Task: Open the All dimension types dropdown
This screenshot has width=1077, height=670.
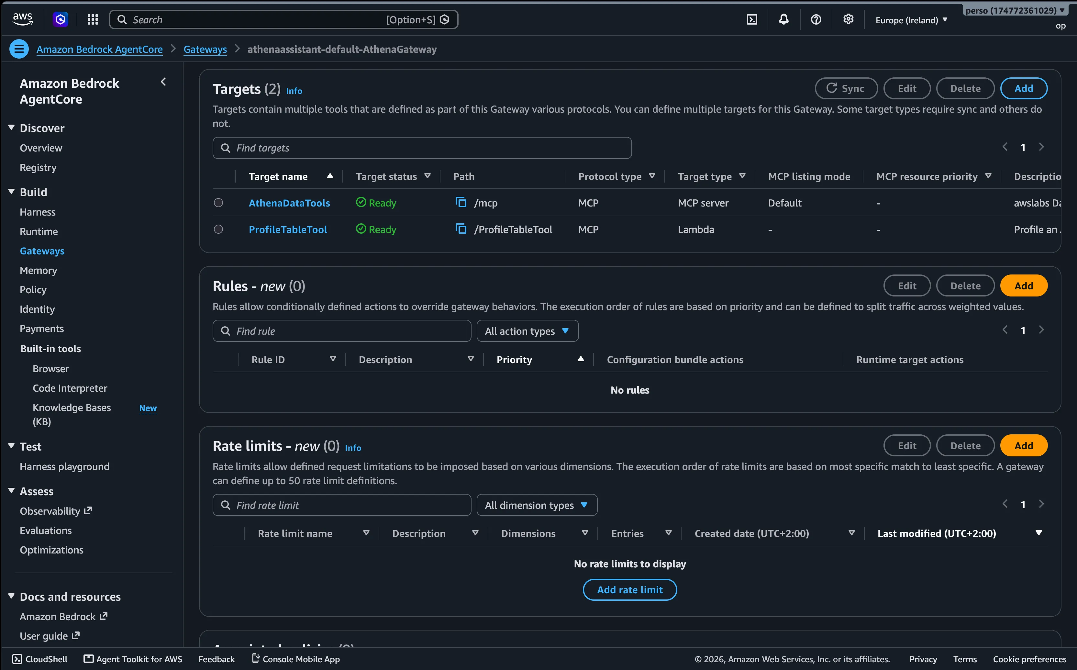Action: 537,505
